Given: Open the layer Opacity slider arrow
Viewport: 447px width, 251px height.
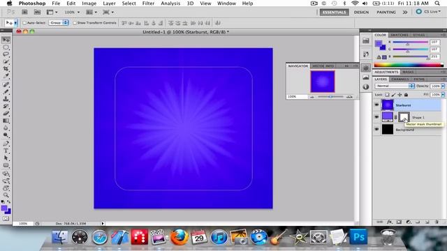Looking at the screenshot, I should [443, 86].
